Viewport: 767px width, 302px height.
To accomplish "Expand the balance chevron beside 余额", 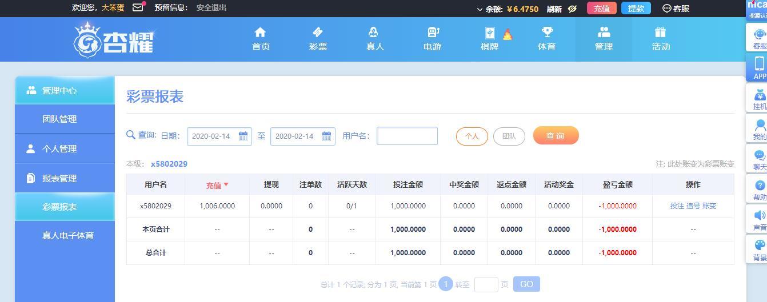I will click(x=480, y=9).
